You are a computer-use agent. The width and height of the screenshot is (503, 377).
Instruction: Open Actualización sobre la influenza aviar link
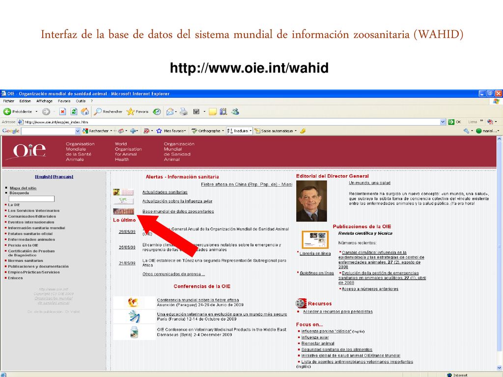(177, 201)
